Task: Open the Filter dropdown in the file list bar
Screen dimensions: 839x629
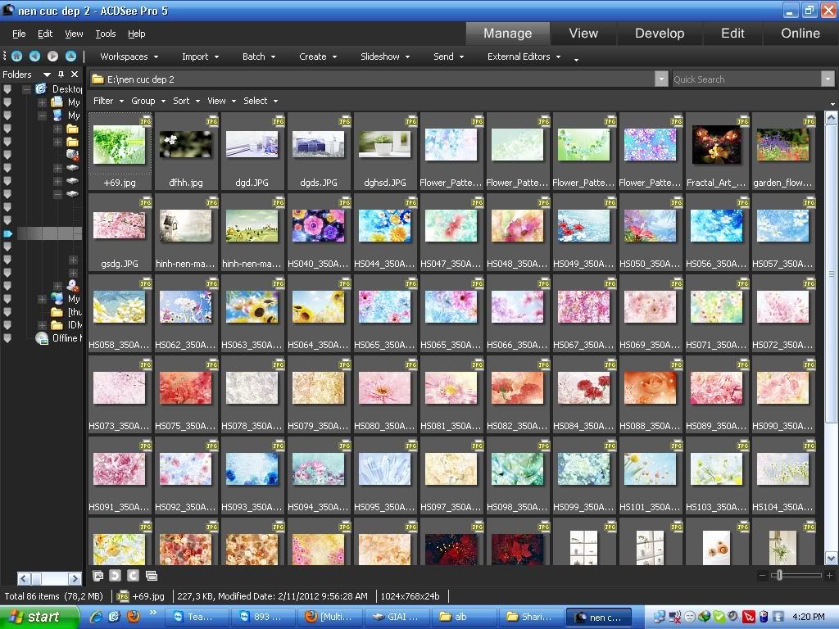Action: tap(108, 101)
